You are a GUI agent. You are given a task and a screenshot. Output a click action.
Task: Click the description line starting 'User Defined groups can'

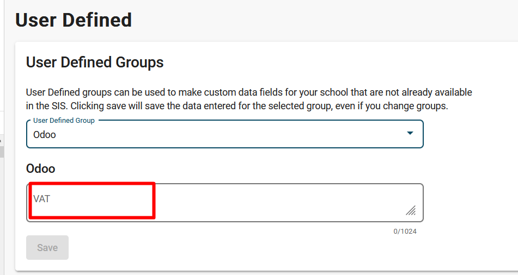click(x=249, y=92)
